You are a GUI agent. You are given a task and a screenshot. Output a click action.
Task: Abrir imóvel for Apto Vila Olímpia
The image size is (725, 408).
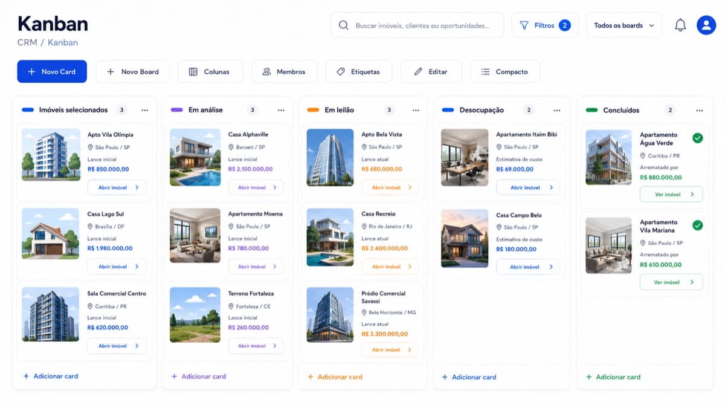coord(117,187)
